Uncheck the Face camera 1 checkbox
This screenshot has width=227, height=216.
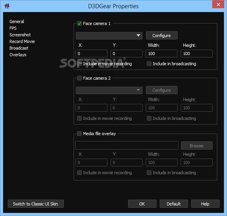(x=79, y=23)
